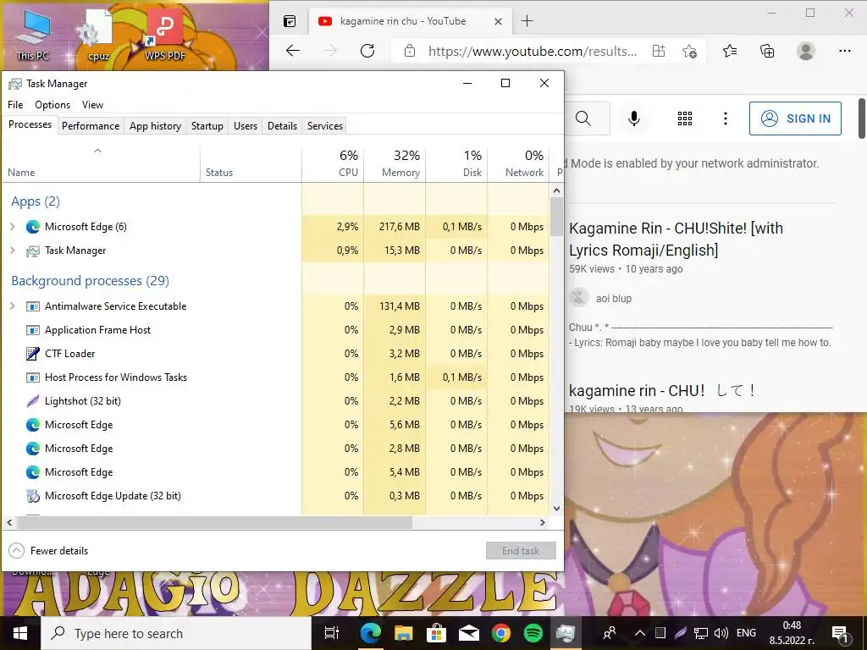Add this page to favorites star
867x650 pixels.
tap(689, 52)
